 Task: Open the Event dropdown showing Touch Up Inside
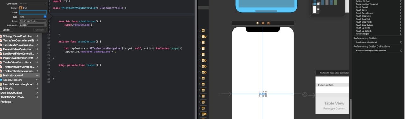pyautogui.click(x=33, y=21)
